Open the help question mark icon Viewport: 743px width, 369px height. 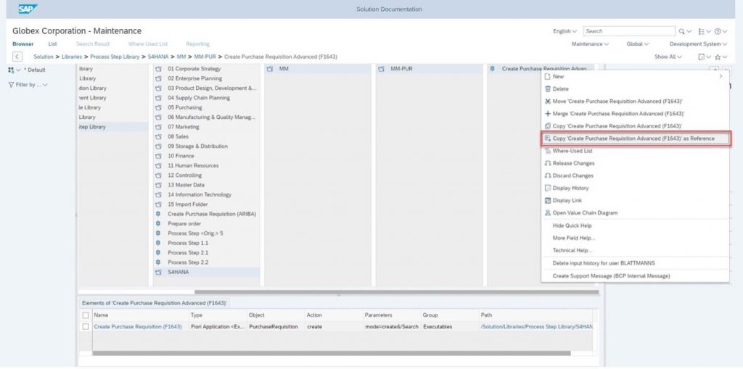click(718, 31)
